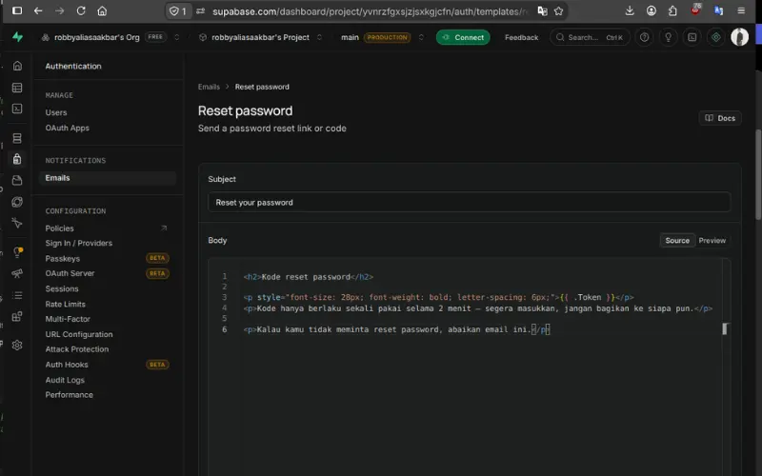Click the browser home icon

tap(102, 10)
